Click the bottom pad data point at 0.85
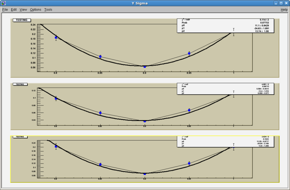Viewport: 290px width, 190px height. [100, 165]
